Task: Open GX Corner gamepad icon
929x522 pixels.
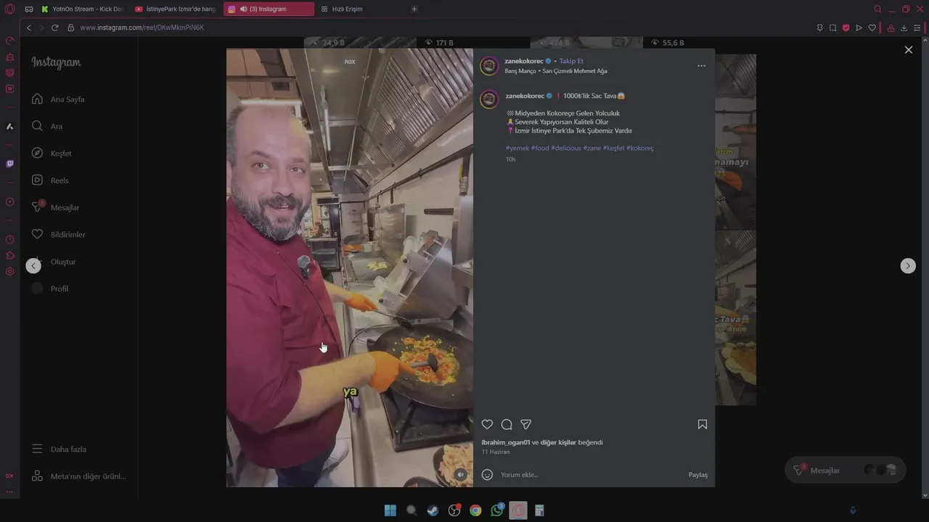Action: coord(29,9)
